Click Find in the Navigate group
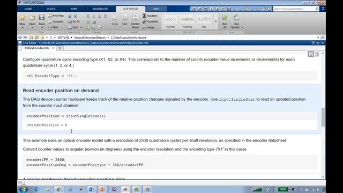The image size is (343, 193). click(x=73, y=27)
